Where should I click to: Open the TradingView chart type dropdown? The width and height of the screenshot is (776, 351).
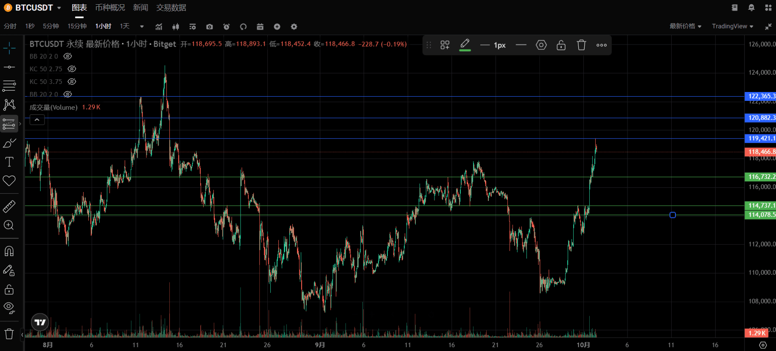click(x=732, y=26)
